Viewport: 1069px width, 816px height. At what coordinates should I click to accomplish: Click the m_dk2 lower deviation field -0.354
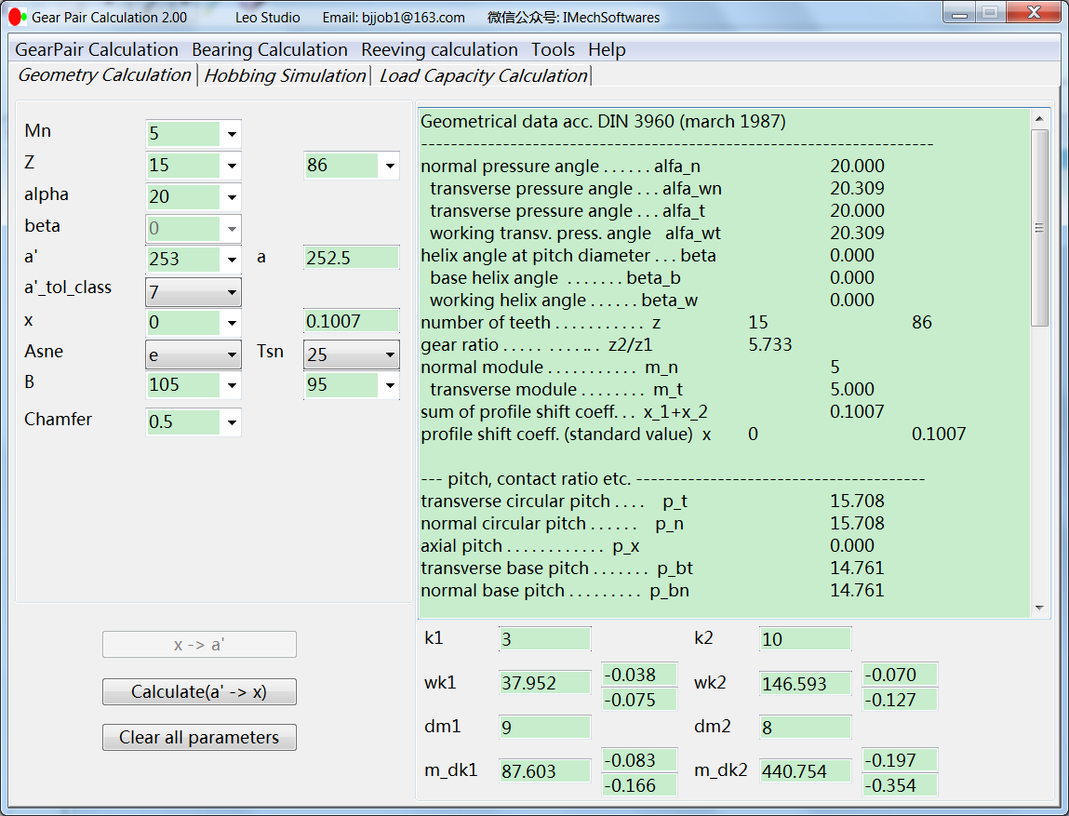tap(900, 785)
